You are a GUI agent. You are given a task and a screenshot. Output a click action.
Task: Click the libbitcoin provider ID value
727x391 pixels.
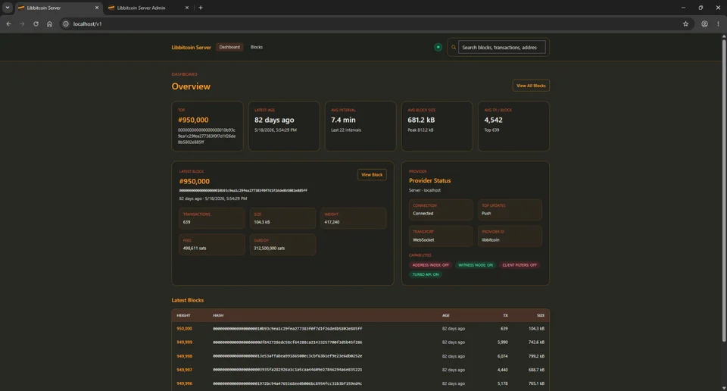coord(490,239)
